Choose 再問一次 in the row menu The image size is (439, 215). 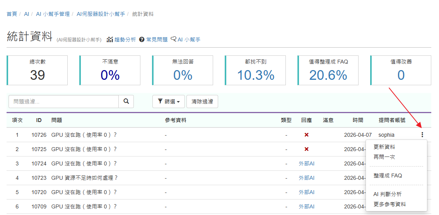384,157
